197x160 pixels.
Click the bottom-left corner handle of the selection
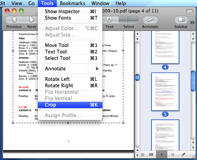coord(13,123)
